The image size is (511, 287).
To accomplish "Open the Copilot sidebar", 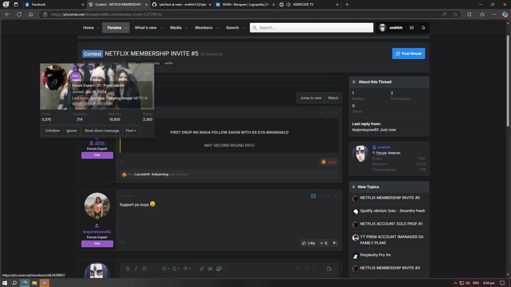I will 505,14.
